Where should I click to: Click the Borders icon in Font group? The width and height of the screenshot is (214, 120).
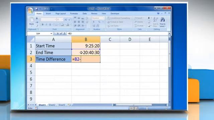(x=57, y=25)
